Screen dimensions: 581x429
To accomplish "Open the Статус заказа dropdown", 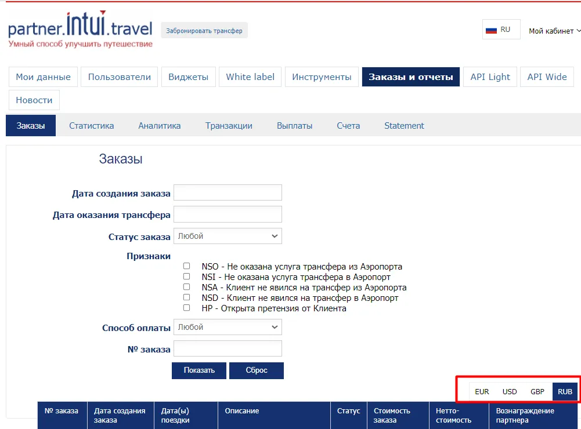I will (x=228, y=236).
